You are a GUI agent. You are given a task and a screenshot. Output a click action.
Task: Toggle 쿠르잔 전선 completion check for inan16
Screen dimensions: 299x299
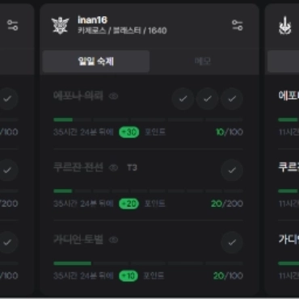pyautogui.click(x=232, y=171)
